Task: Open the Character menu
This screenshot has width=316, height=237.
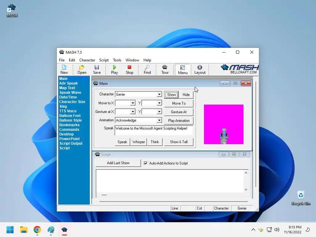Action: (87, 60)
